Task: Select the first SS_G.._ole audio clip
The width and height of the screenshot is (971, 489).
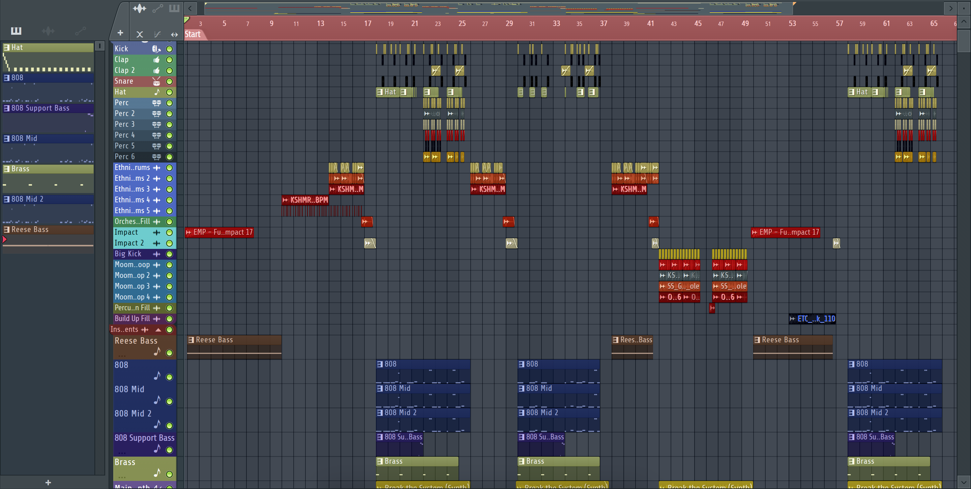Action: coord(679,287)
